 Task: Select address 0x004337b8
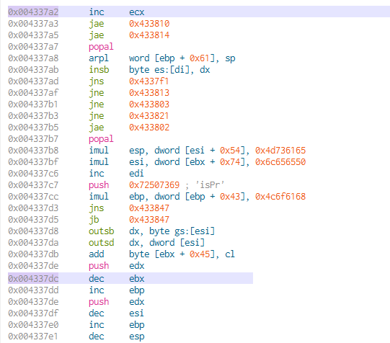[x=33, y=151]
